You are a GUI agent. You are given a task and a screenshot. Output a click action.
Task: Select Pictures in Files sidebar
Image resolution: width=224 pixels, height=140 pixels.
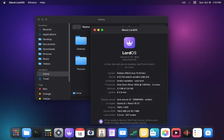(x=53, y=54)
